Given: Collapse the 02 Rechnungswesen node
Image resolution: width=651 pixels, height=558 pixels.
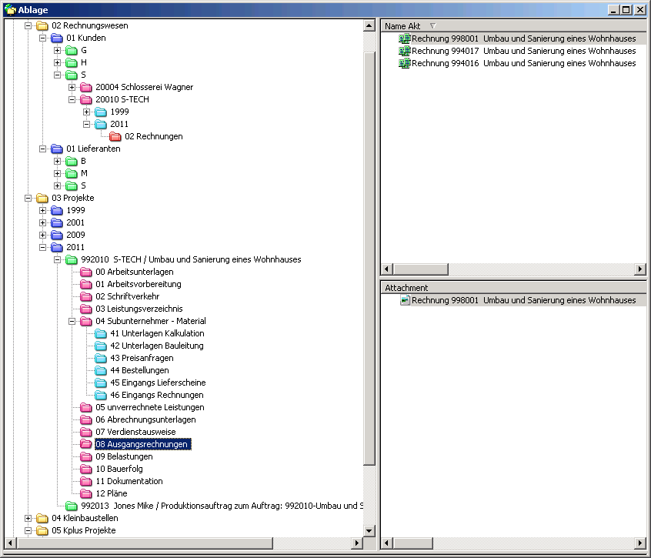Looking at the screenshot, I should pos(28,25).
